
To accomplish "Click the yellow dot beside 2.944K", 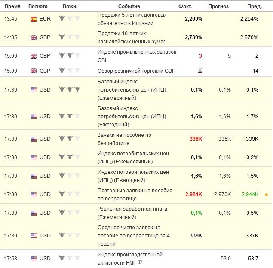I will point(266,194).
